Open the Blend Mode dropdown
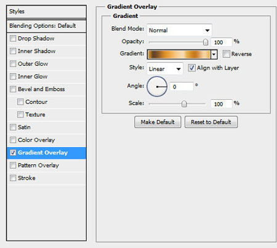This screenshot has width=277, height=248. pyautogui.click(x=179, y=30)
